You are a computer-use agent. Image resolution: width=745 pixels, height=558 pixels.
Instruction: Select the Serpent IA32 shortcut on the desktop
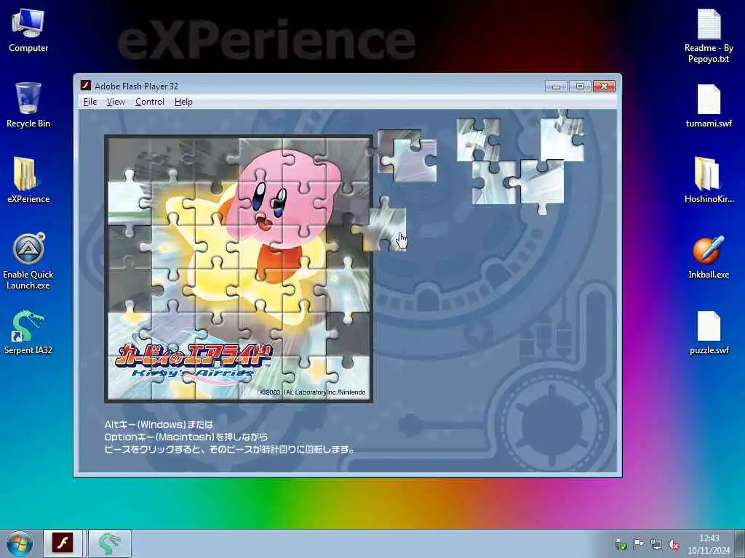click(28, 332)
